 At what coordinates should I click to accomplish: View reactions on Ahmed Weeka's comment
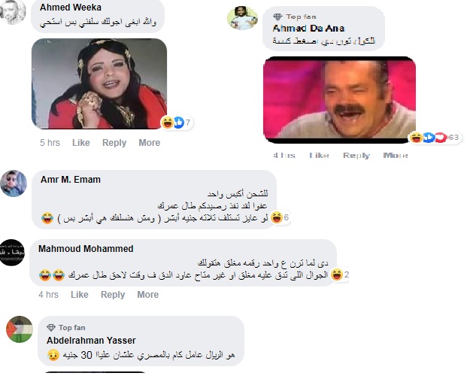click(177, 123)
